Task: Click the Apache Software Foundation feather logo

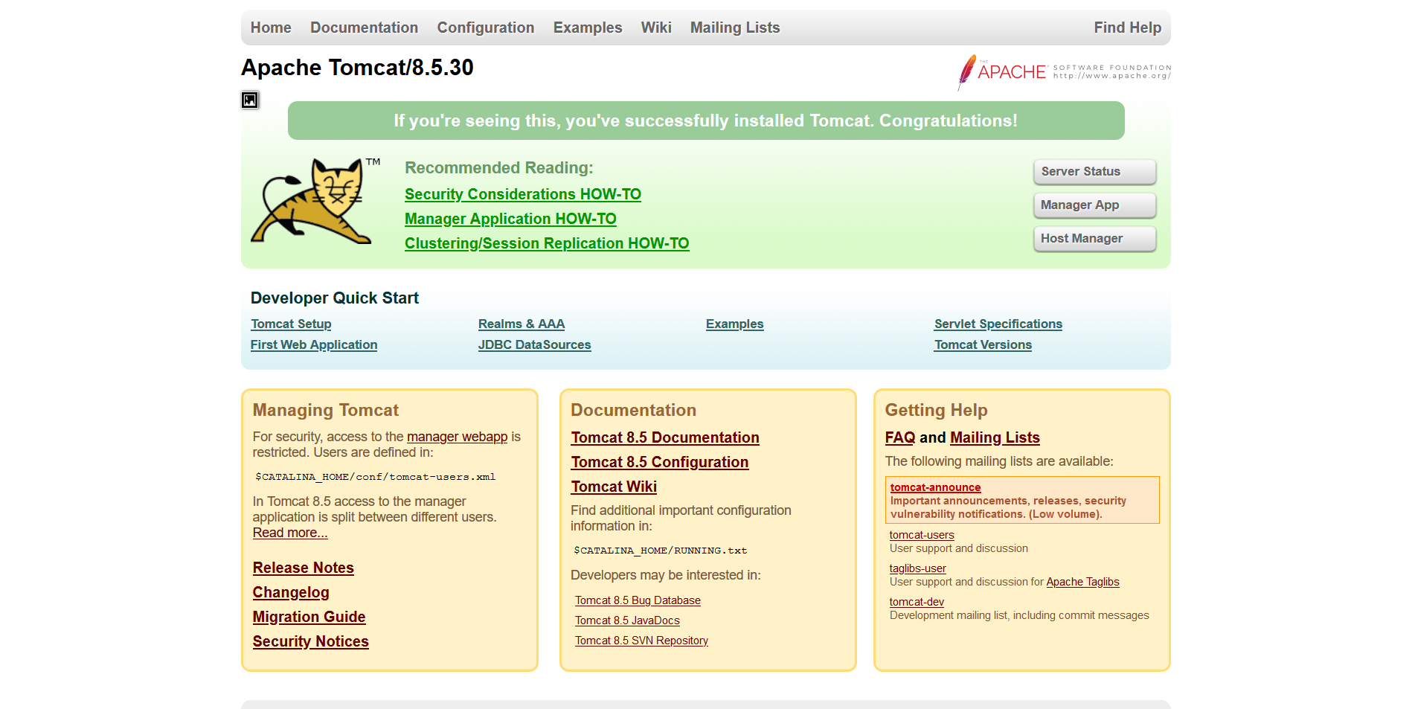Action: coord(1063,72)
